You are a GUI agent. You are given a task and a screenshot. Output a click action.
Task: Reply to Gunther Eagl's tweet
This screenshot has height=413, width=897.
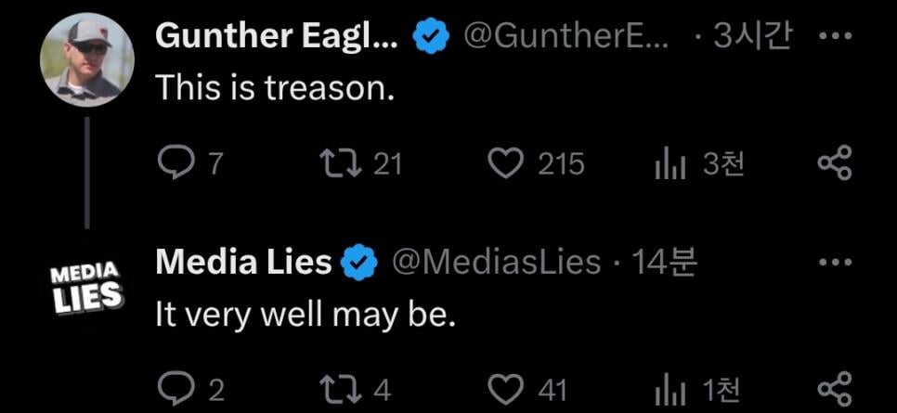click(175, 164)
